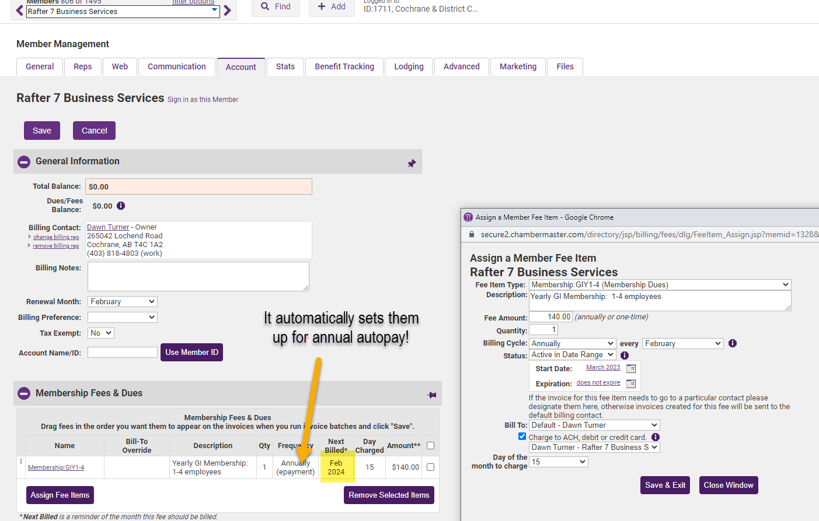Open the Fee Item Type dropdown

click(660, 284)
